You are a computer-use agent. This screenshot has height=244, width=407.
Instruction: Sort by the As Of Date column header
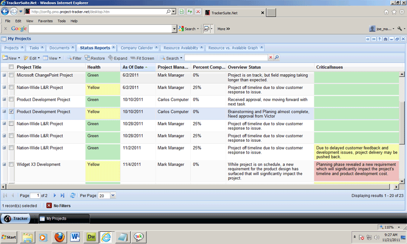138,67
